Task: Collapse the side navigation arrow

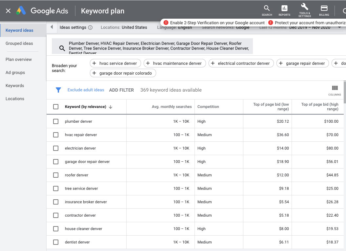Action: click(x=52, y=27)
